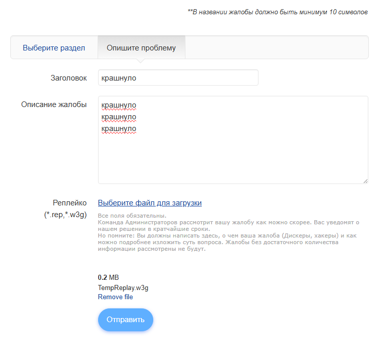Focus the Описание жалобы text area
This screenshot has height=341, width=376.
coord(233,140)
